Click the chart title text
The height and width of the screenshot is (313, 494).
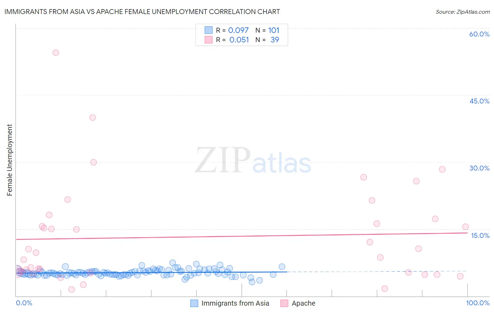point(142,12)
